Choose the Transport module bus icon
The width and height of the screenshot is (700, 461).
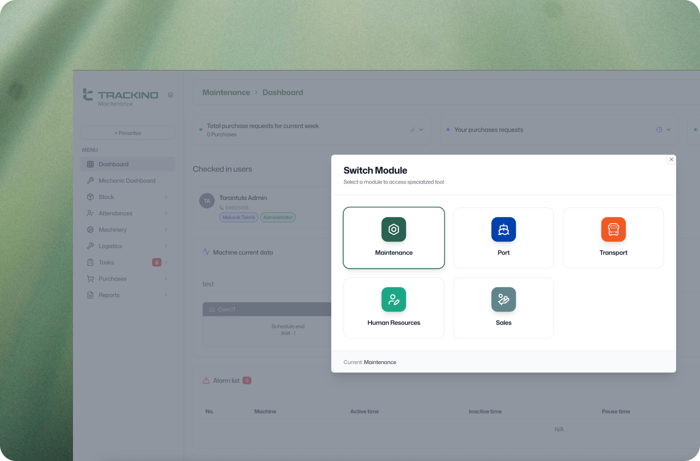[613, 229]
